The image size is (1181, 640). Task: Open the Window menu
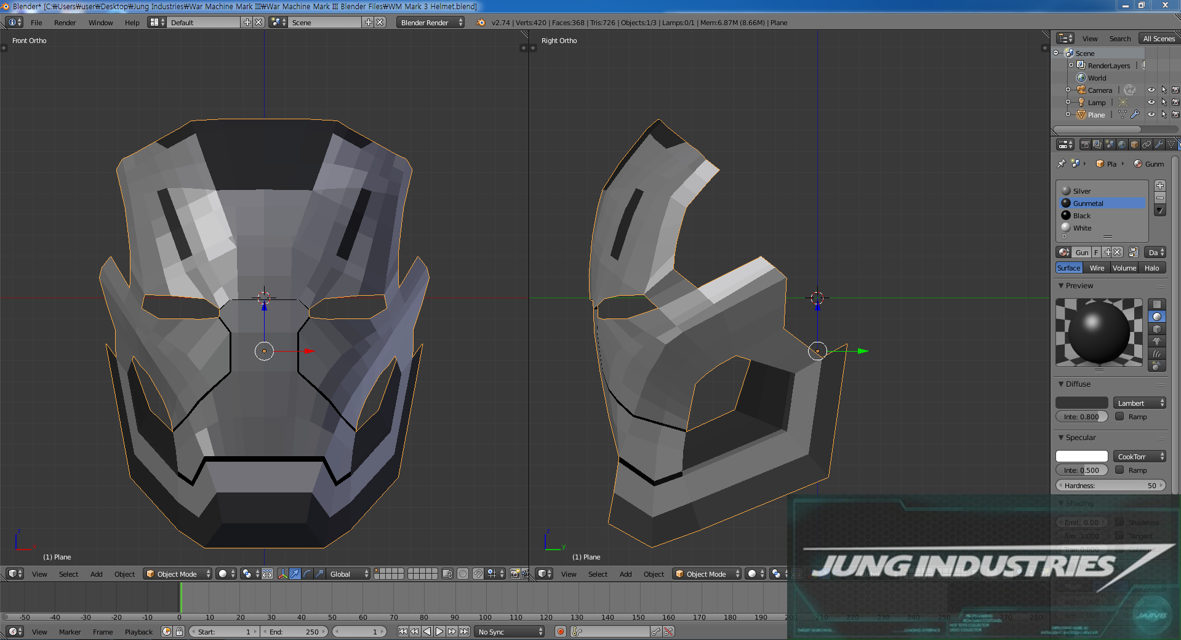tap(100, 23)
